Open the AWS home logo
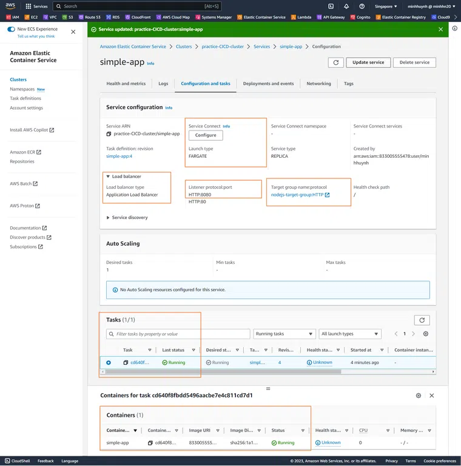The image size is (461, 466). (10, 6)
